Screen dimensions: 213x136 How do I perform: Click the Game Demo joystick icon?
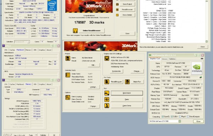tap(107, 106)
